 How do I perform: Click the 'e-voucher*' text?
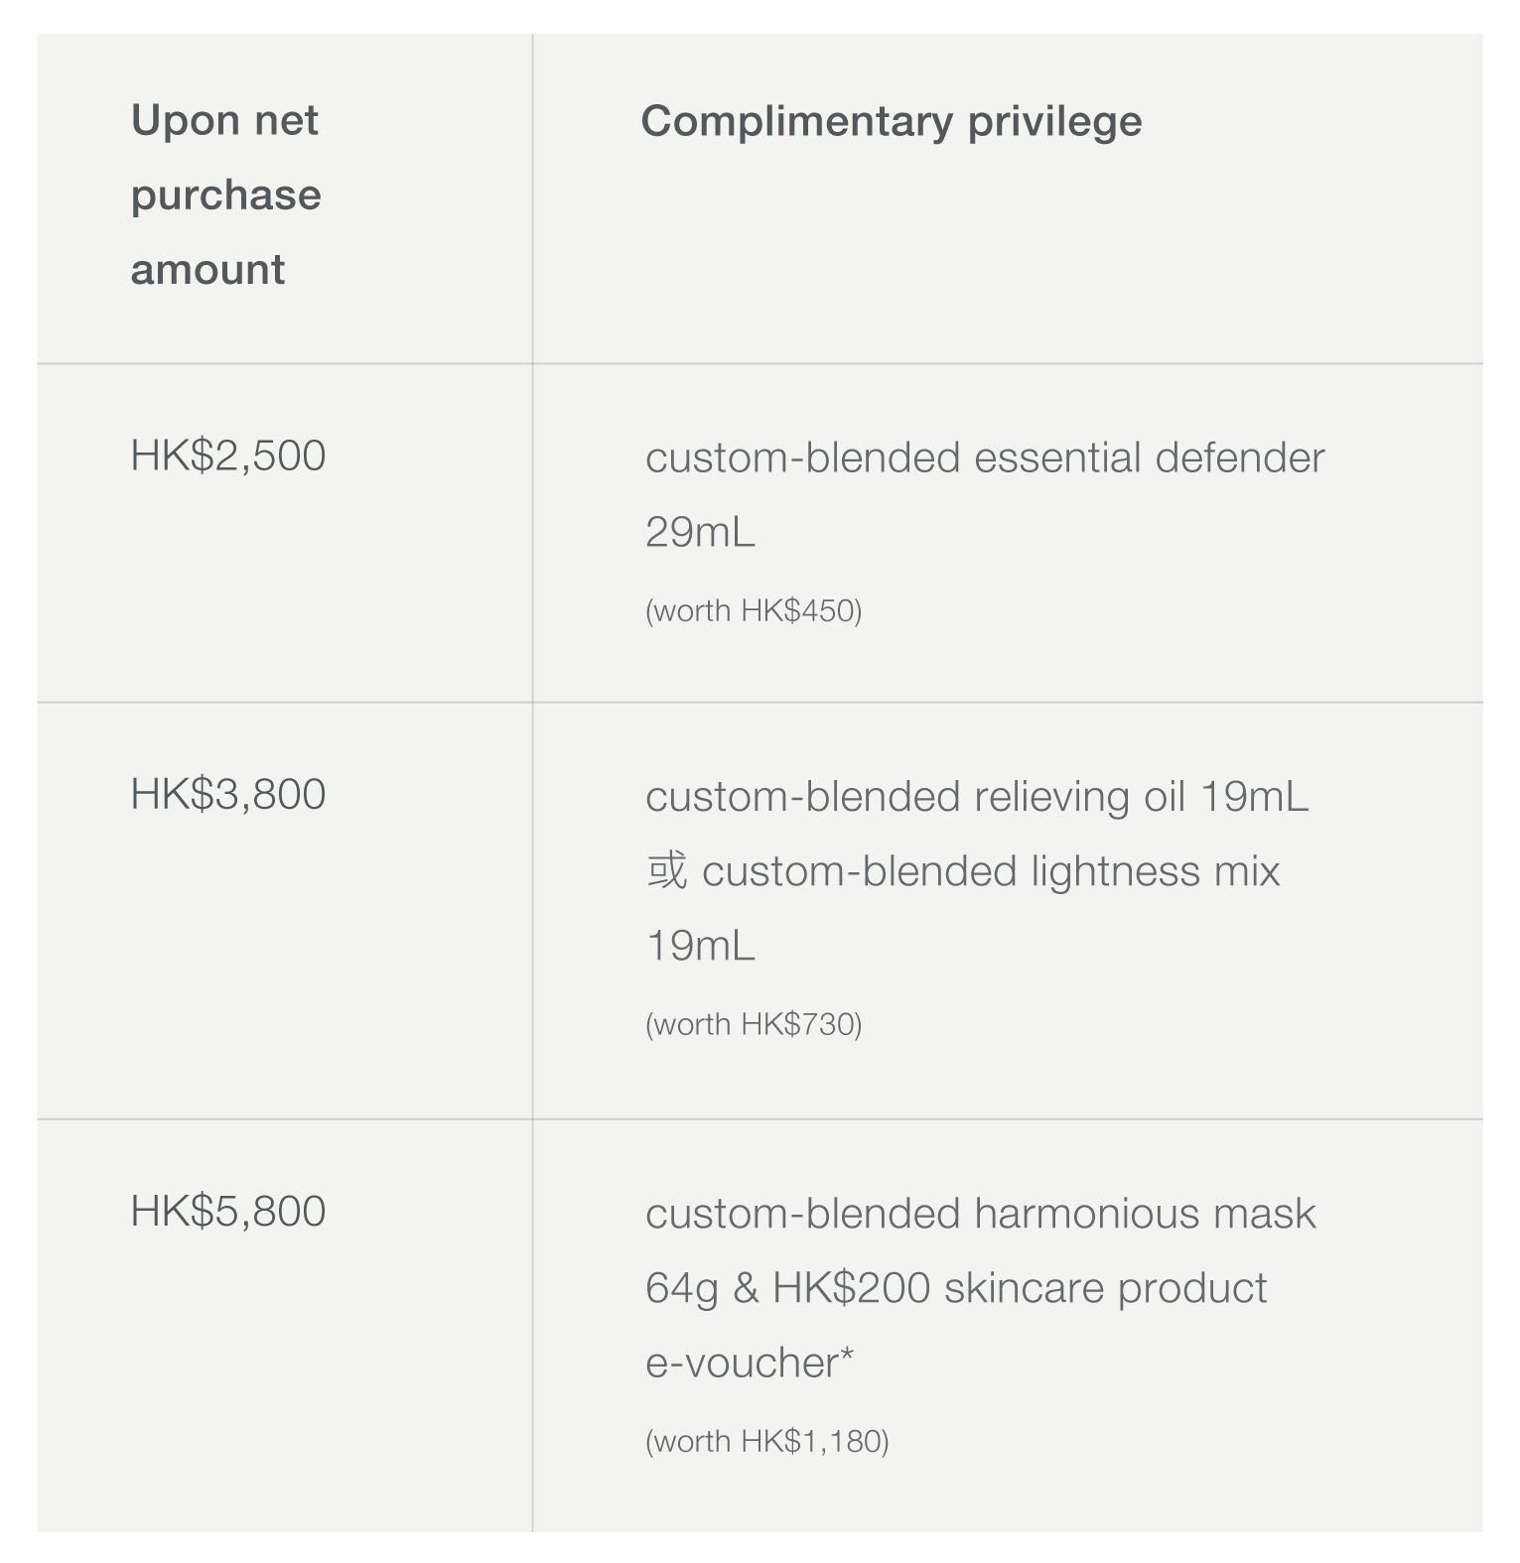pyautogui.click(x=749, y=1363)
